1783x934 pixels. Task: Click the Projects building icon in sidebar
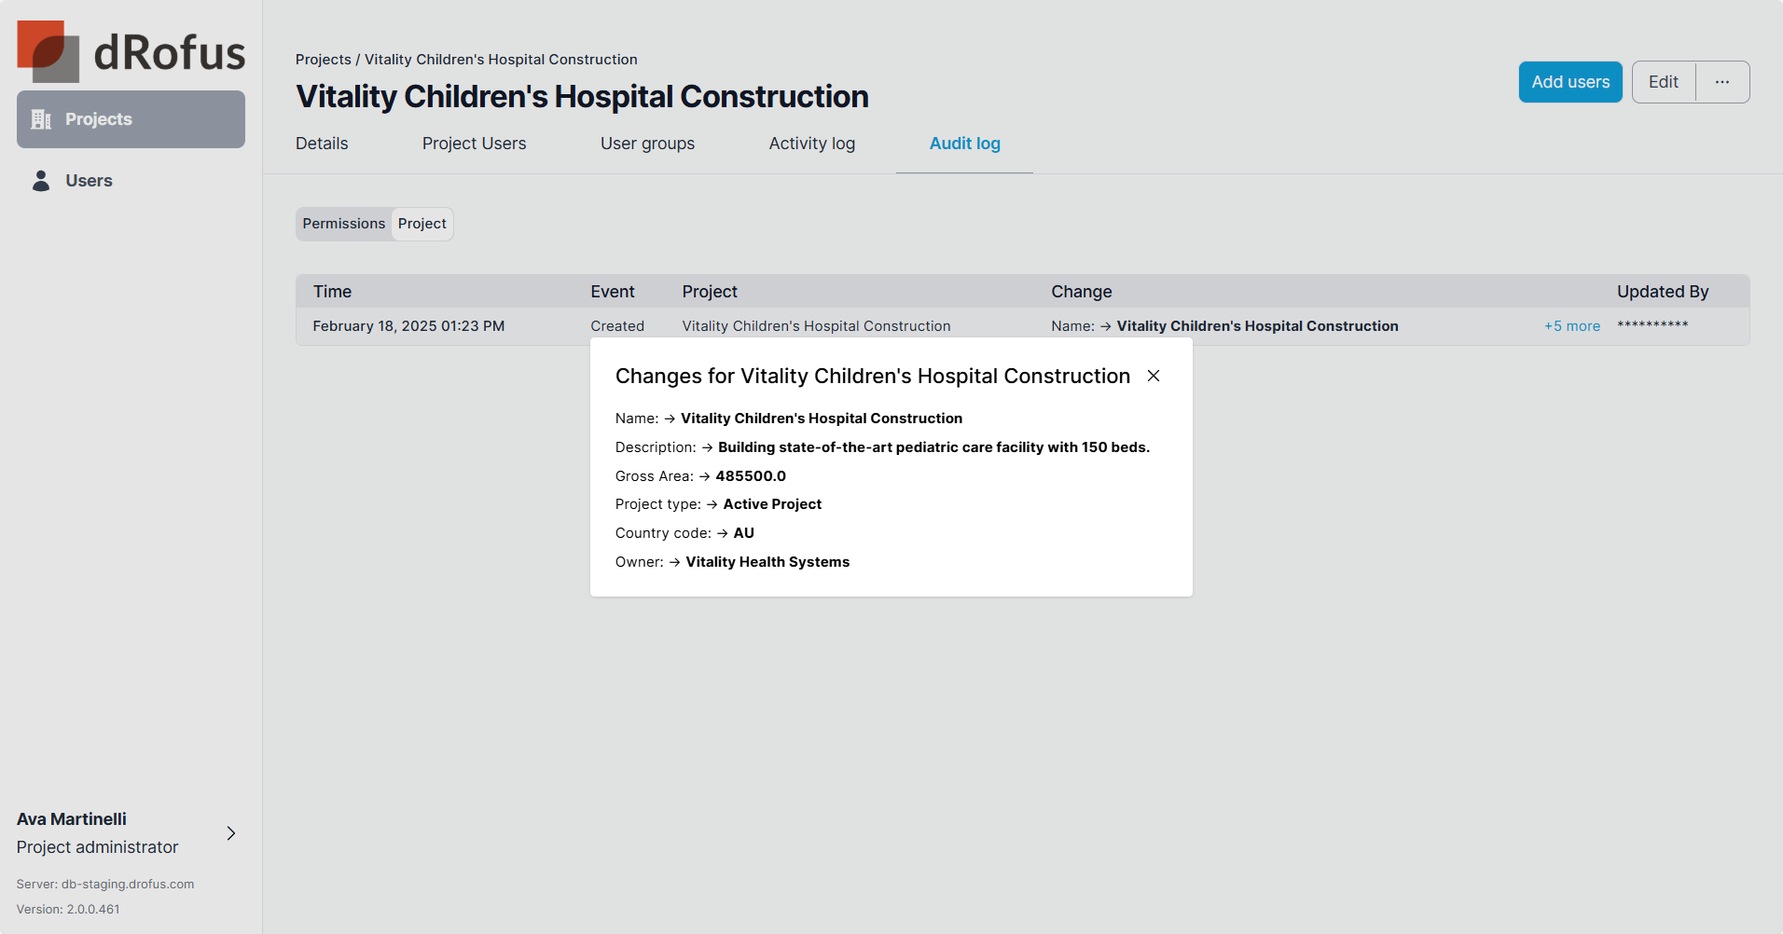coord(41,119)
